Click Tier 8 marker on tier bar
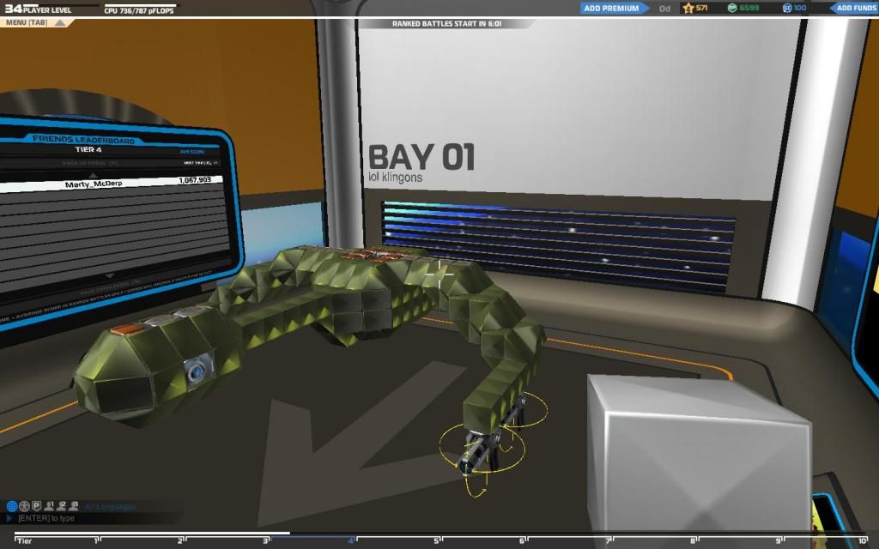 click(694, 540)
